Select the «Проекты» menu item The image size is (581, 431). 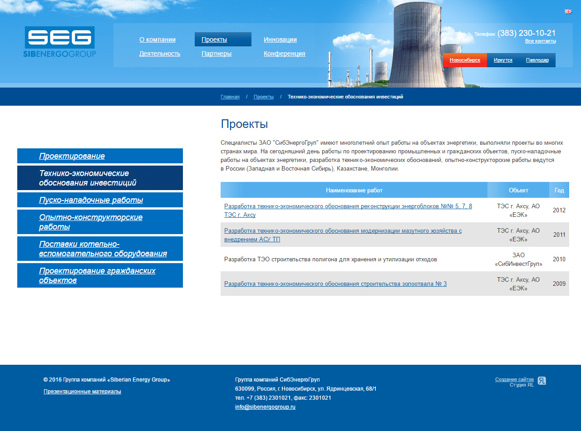(x=223, y=39)
